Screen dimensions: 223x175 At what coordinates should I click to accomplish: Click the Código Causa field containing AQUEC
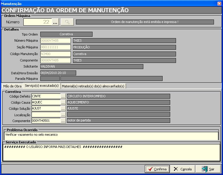46,102
